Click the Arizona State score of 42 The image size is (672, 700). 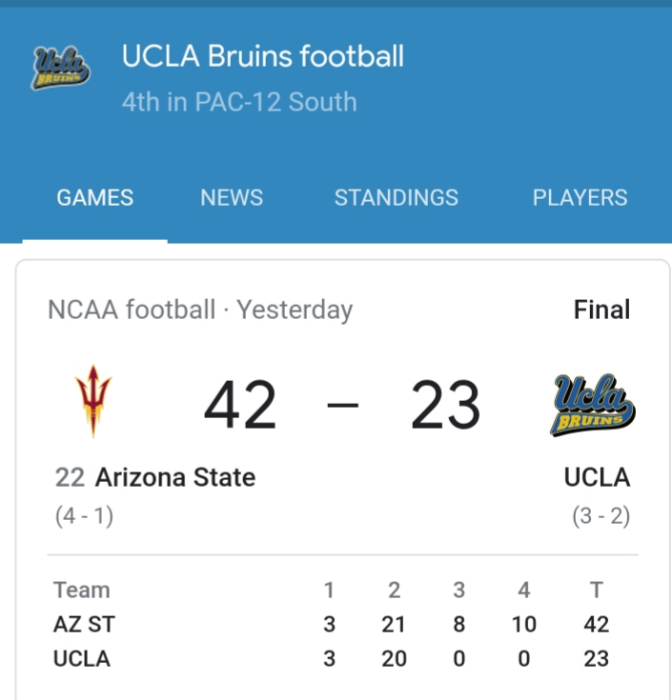(240, 405)
